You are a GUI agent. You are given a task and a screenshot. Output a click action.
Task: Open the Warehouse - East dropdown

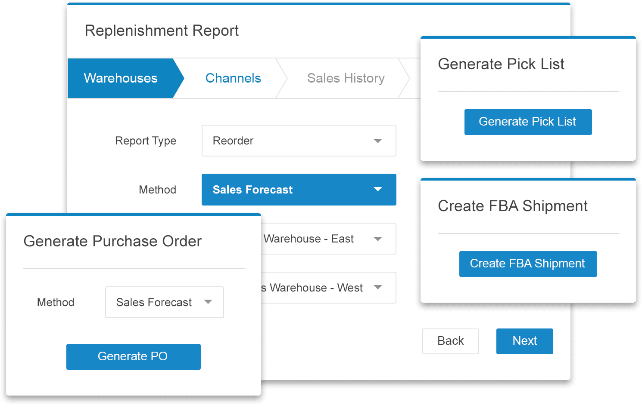click(328, 239)
